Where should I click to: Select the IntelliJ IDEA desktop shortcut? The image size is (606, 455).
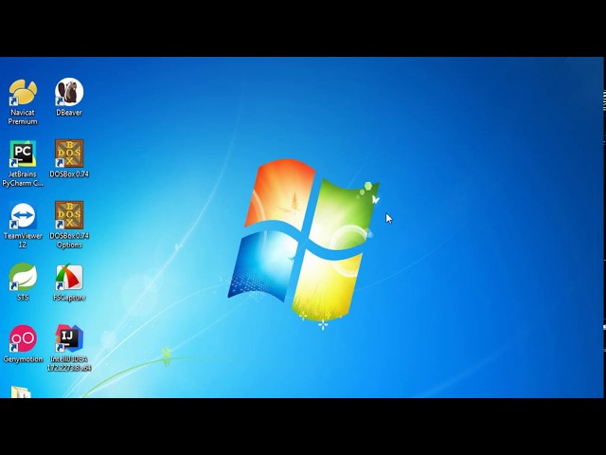click(69, 338)
